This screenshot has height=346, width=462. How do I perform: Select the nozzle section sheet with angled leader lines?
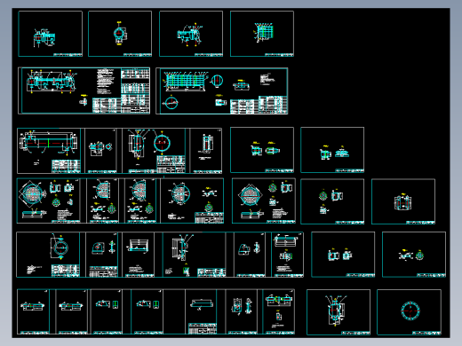[x=195, y=255]
